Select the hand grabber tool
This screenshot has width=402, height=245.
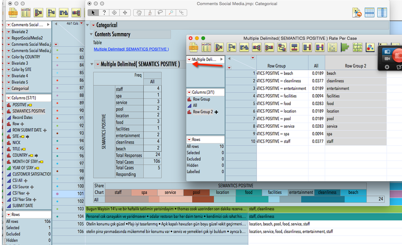139,12
